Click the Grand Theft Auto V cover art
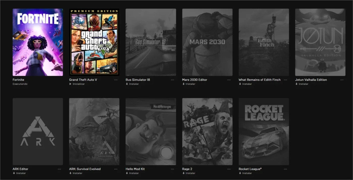Image resolution: width=353 pixels, height=180 pixels. [94, 42]
